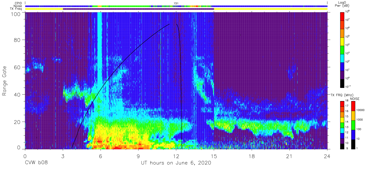The image size is (368, 169).
Task: Select the cyan band of the Lag0 power colorbar
Action: click(x=342, y=58)
